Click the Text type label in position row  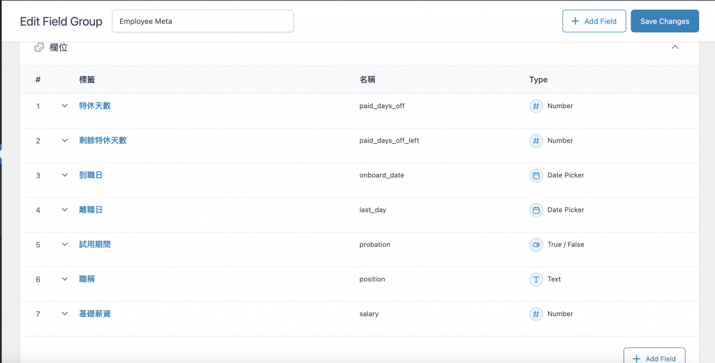tap(554, 279)
